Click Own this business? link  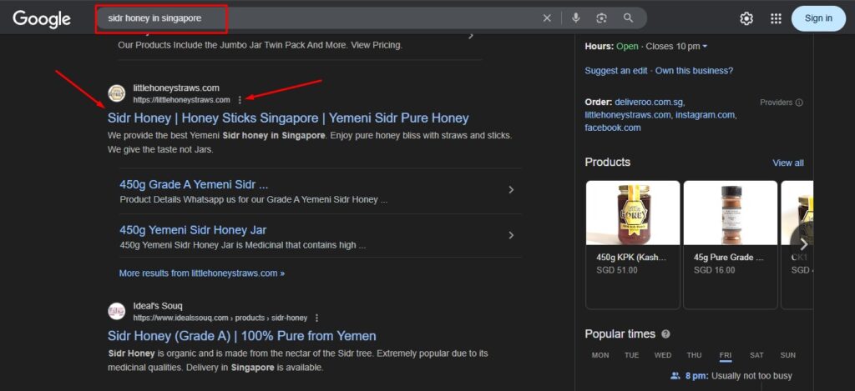[x=694, y=71]
